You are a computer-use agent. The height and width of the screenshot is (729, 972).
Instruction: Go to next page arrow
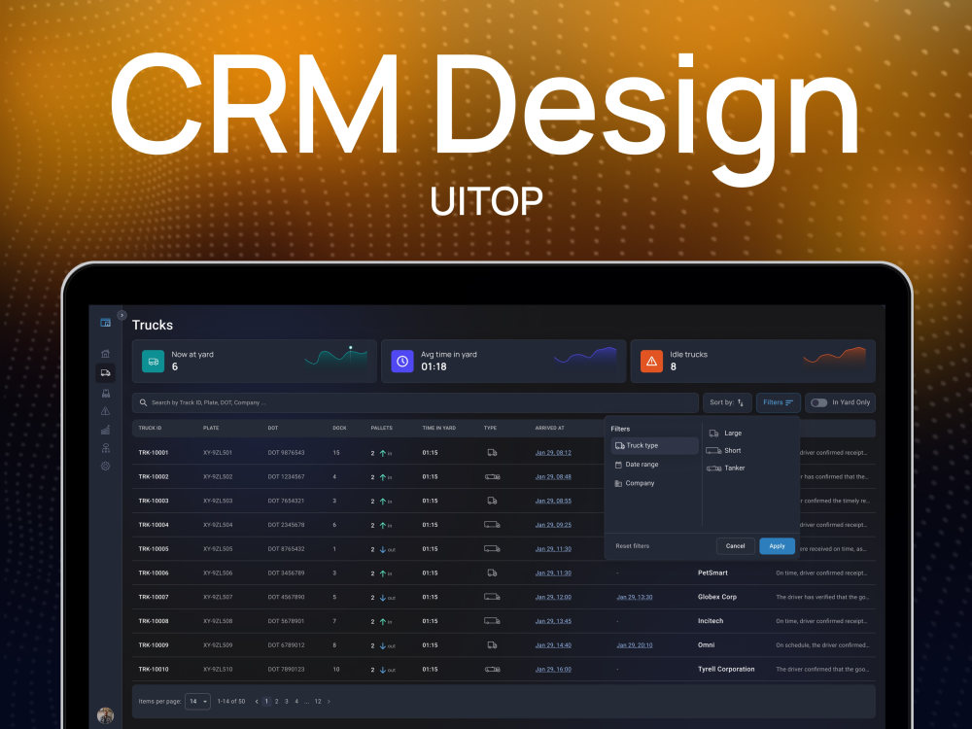(329, 702)
